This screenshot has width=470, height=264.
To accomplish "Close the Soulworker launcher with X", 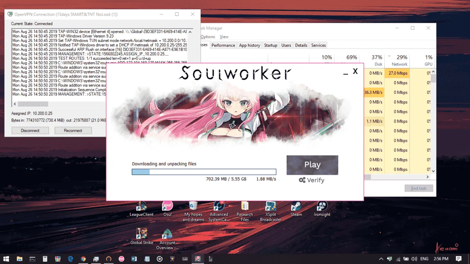I will (x=355, y=71).
